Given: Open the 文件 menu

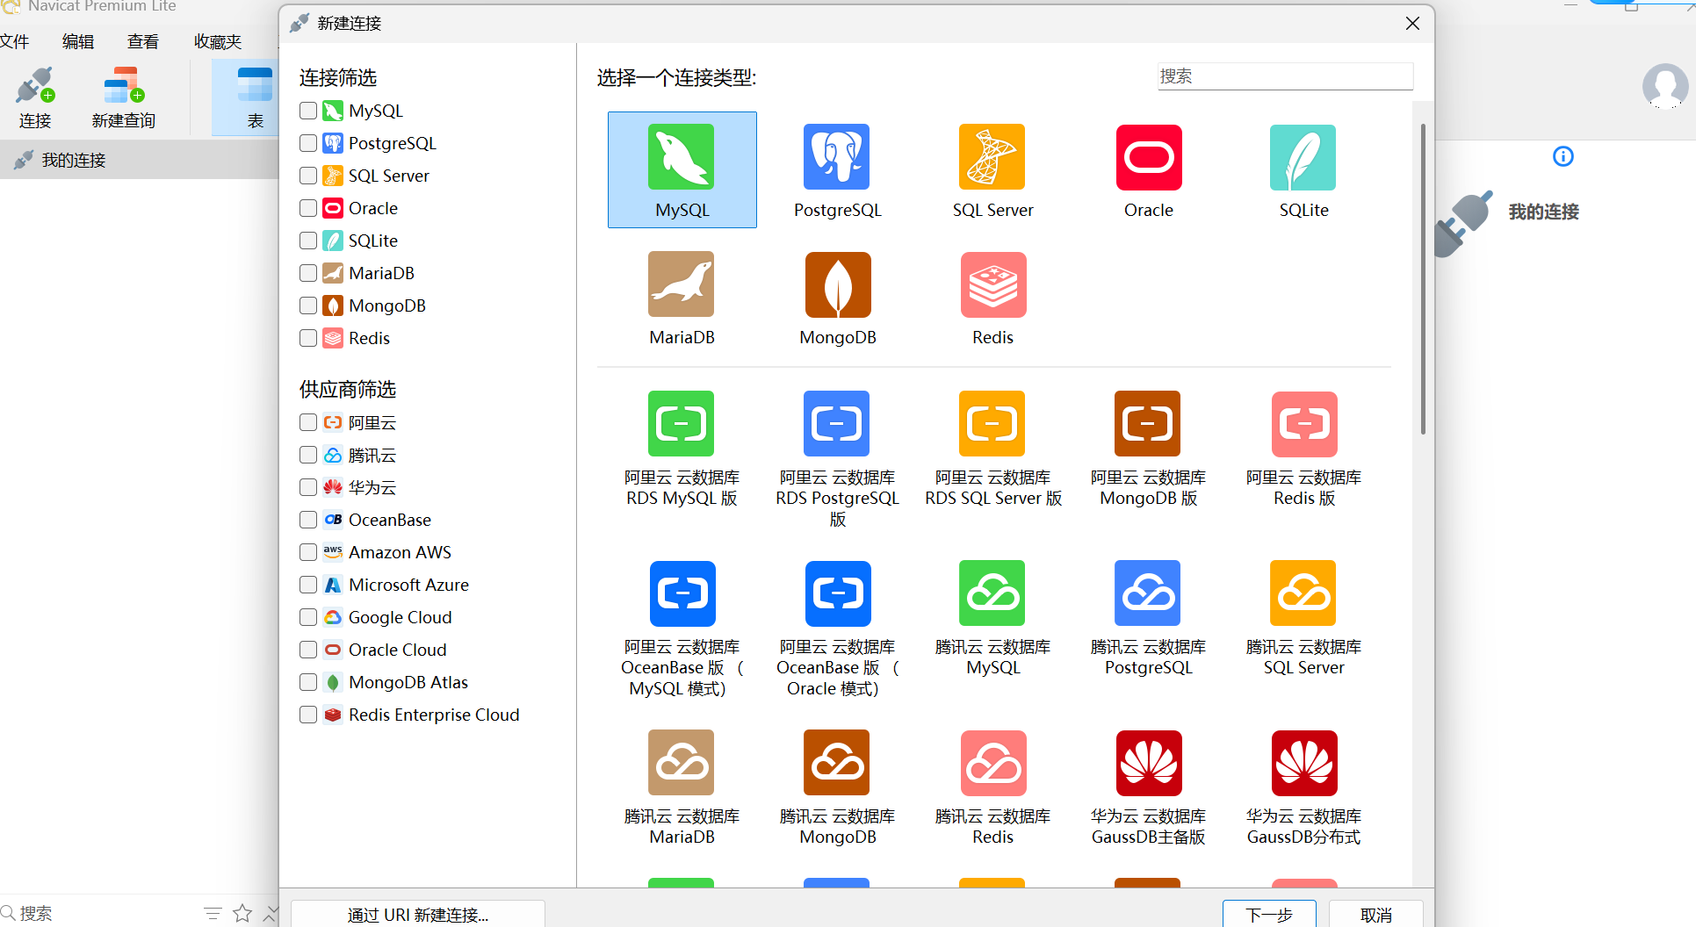Looking at the screenshot, I should pos(14,40).
